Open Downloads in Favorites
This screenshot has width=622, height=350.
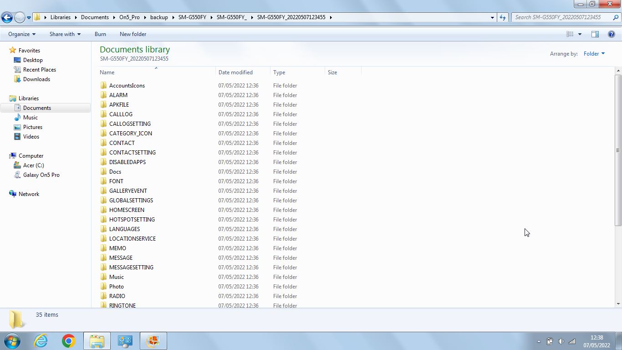36,79
